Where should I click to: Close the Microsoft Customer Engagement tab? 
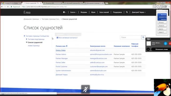[82, 3]
